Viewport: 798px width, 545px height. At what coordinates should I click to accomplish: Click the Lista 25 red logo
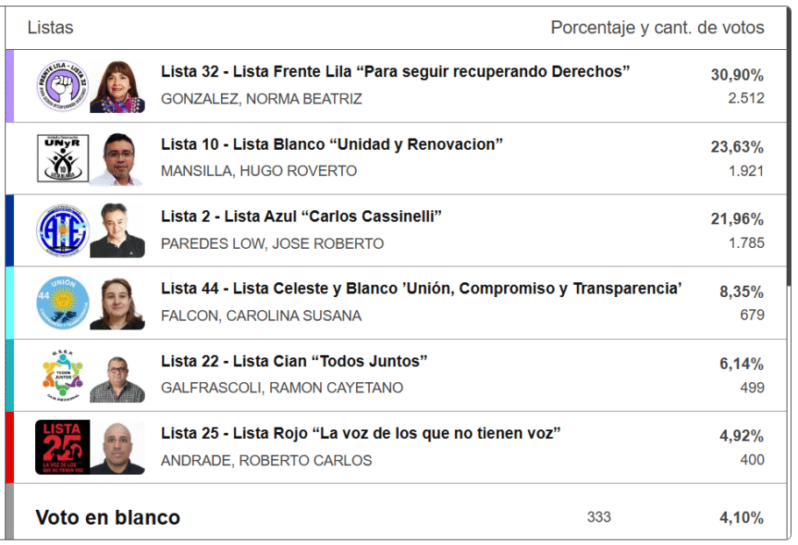click(62, 447)
